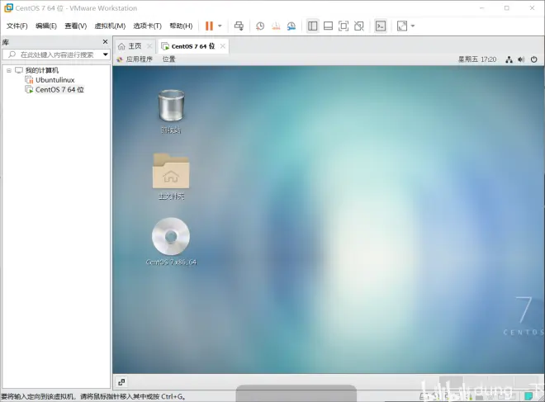The height and width of the screenshot is (402, 545).
Task: Select the Ubuntulinux virtual machine
Action: (x=55, y=80)
